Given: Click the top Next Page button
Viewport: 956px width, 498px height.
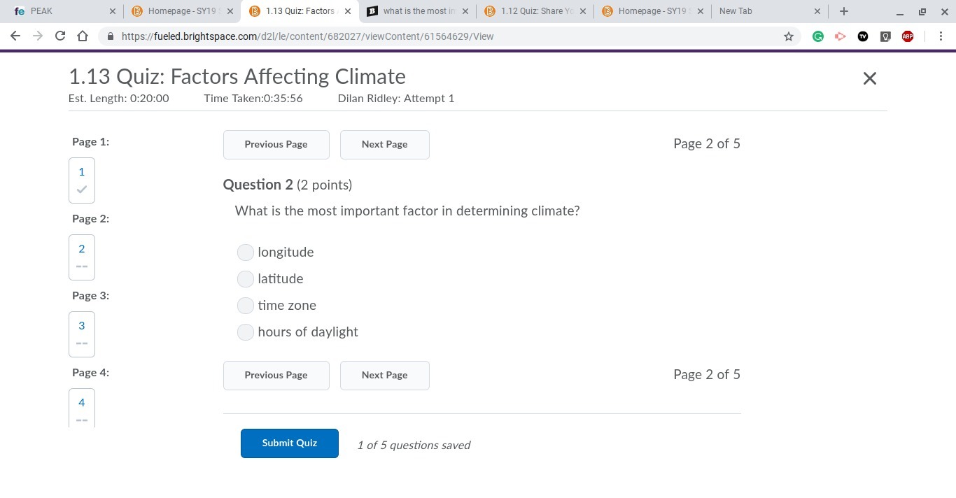Looking at the screenshot, I should tap(384, 145).
